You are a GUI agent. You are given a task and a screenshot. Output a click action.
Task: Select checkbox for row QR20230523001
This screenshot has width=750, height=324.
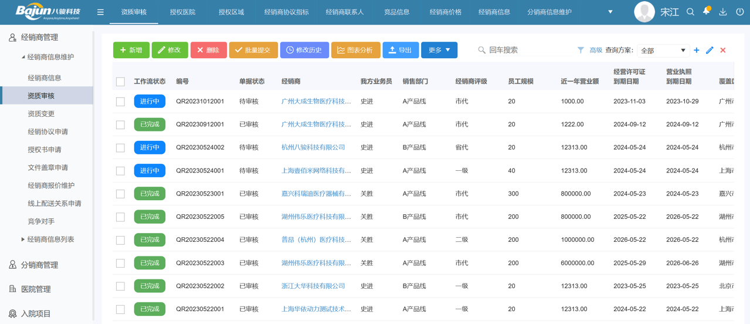click(x=120, y=194)
